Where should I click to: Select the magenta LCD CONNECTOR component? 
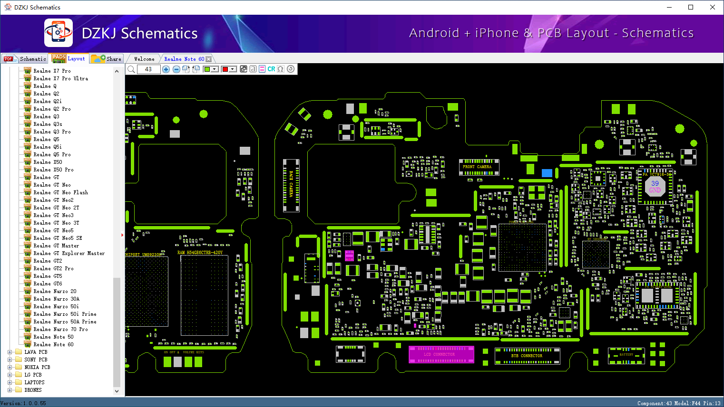tap(441, 354)
